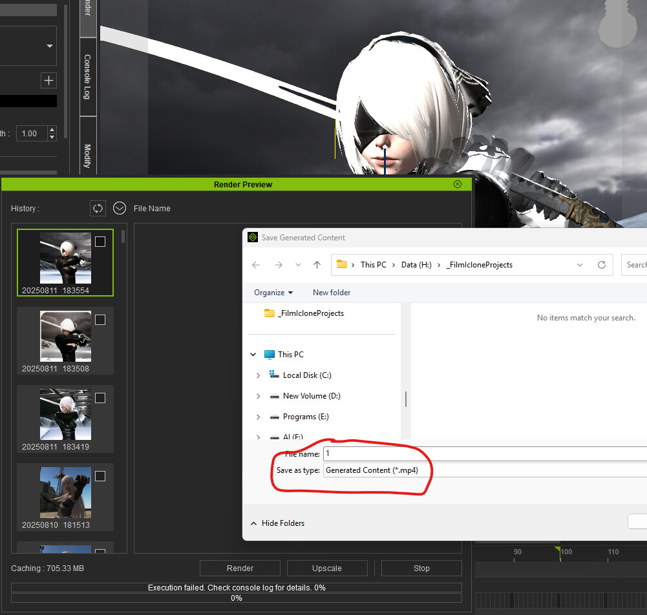Viewport: 647px width, 615px height.
Task: Click the refresh history icon
Action: (98, 208)
